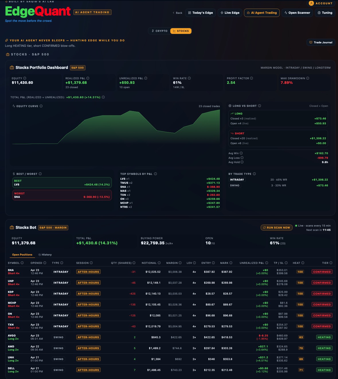Switch the market toggle to Crypto
Image resolution: width=338 pixels, height=379 pixels.
[159, 31]
